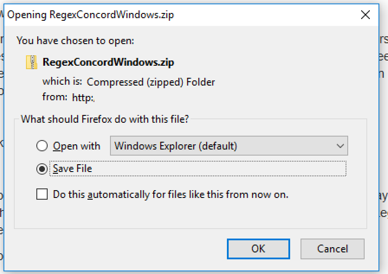Click the from http source text
The image size is (388, 274).
pos(83,98)
